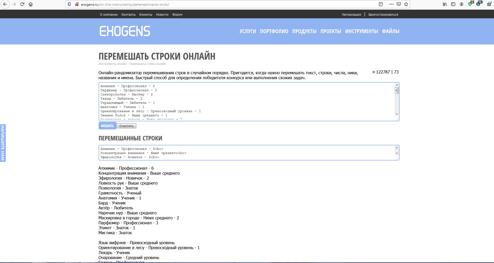Click the browser forward arrow

(x=14, y=4)
